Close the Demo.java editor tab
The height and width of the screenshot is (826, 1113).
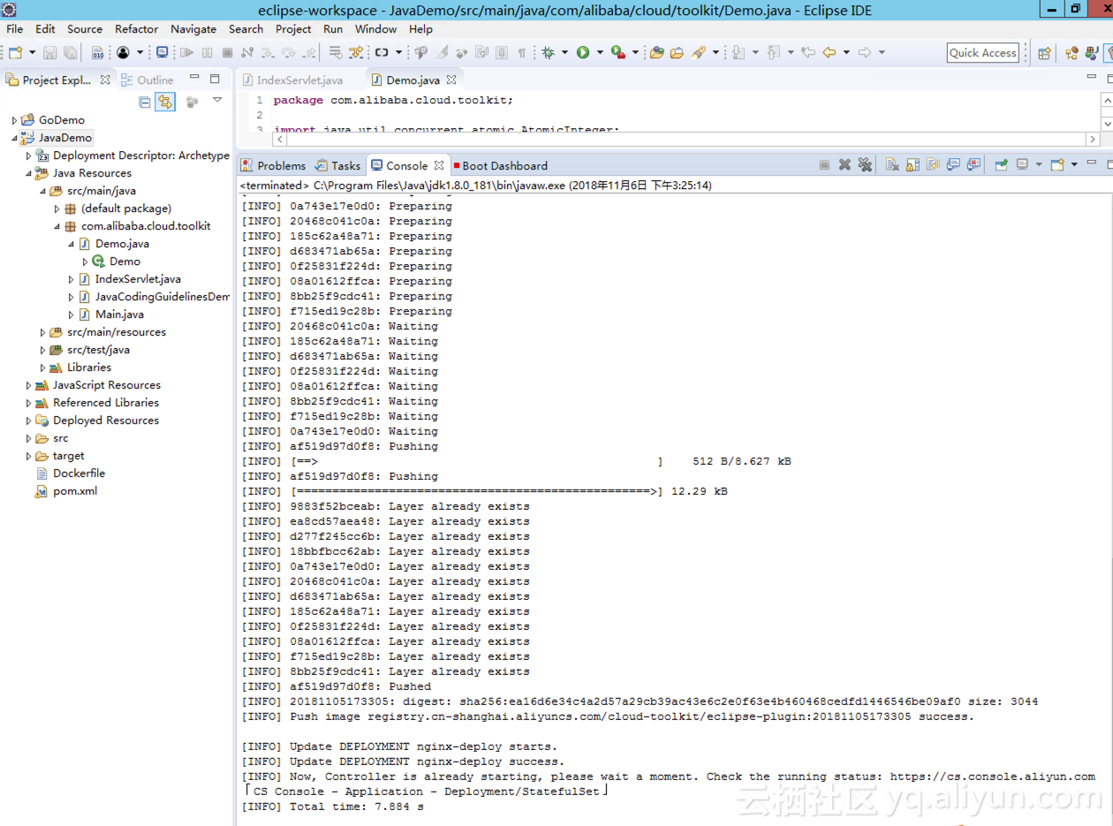[451, 80]
